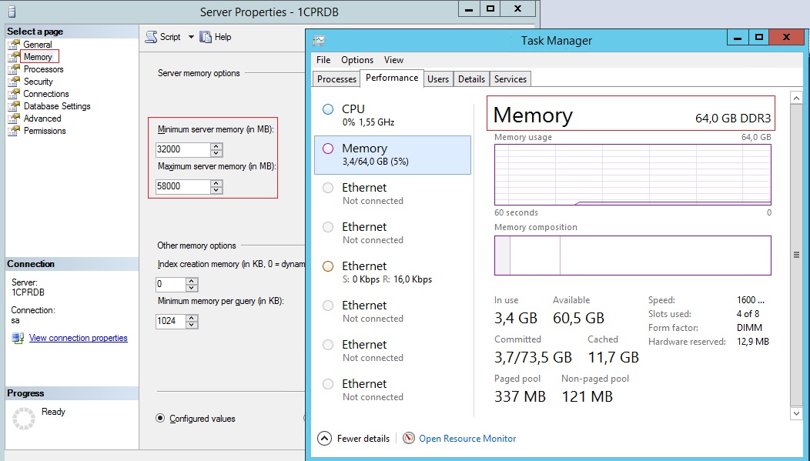Click the Task Manager title bar icon
Screen dimensions: 810x461
(319, 41)
